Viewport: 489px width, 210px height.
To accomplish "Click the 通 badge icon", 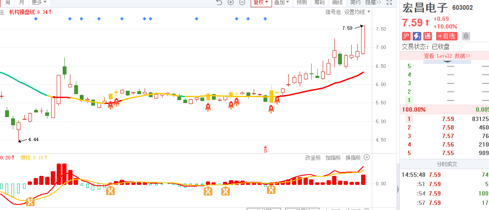I will [428, 36].
